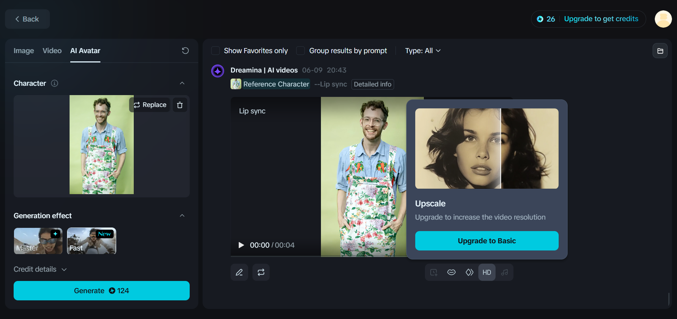Delete the character image with trash icon

coord(180,105)
